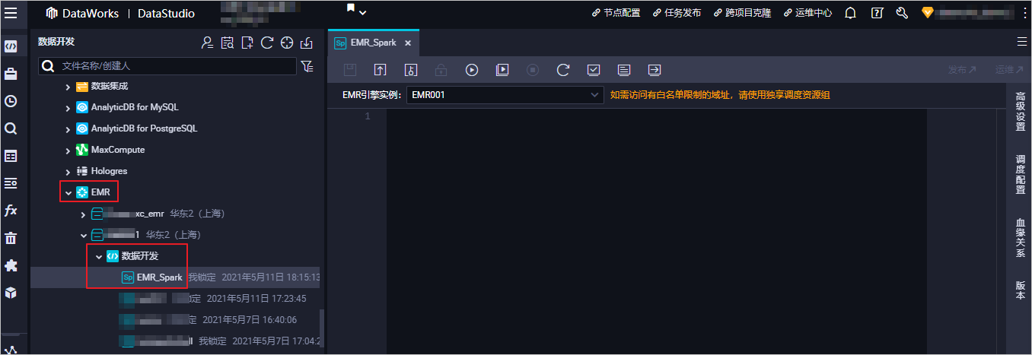Click the advanced run toolbar icon
This screenshot has height=355, width=1032.
[x=502, y=70]
